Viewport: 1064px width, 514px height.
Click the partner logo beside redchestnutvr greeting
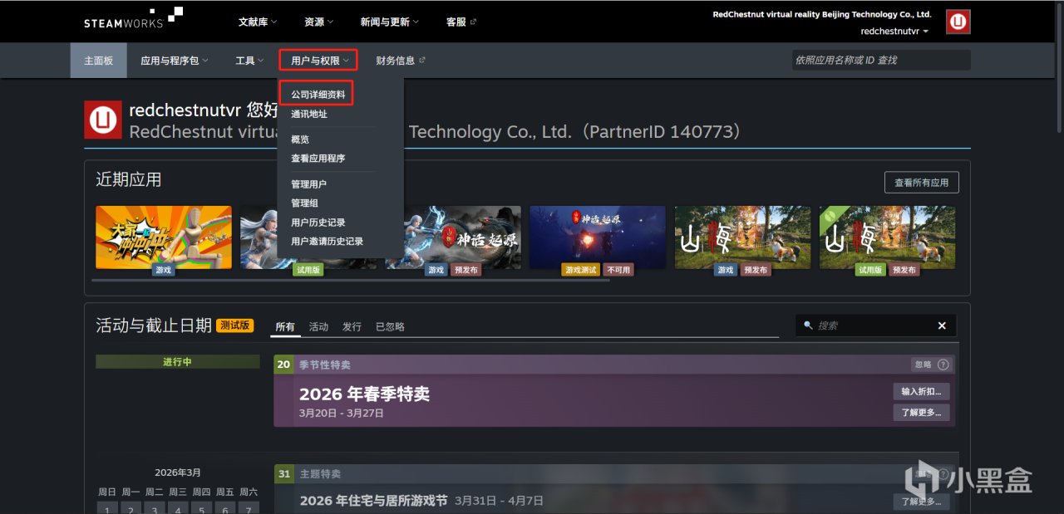pyautogui.click(x=103, y=120)
